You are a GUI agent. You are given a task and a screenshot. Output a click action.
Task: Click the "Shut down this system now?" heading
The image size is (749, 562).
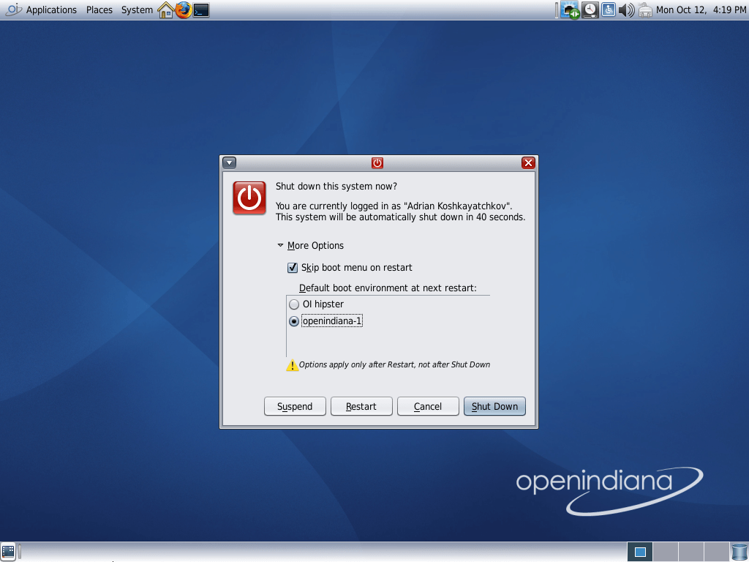click(x=336, y=187)
